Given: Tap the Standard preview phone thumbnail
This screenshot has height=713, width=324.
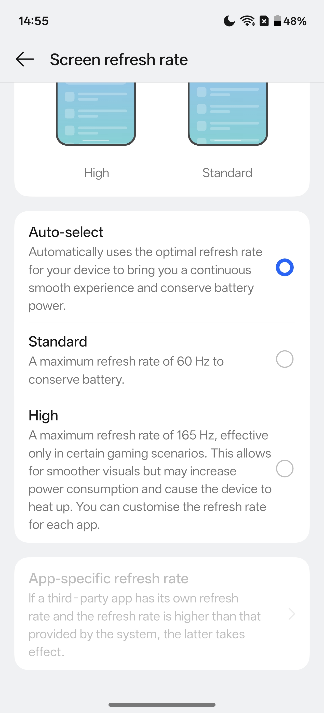Looking at the screenshot, I should click(228, 114).
